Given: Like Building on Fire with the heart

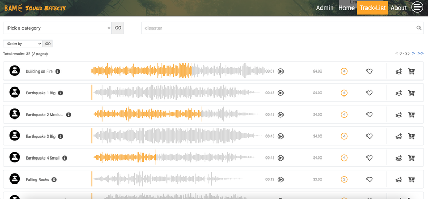Looking at the screenshot, I should [x=369, y=71].
